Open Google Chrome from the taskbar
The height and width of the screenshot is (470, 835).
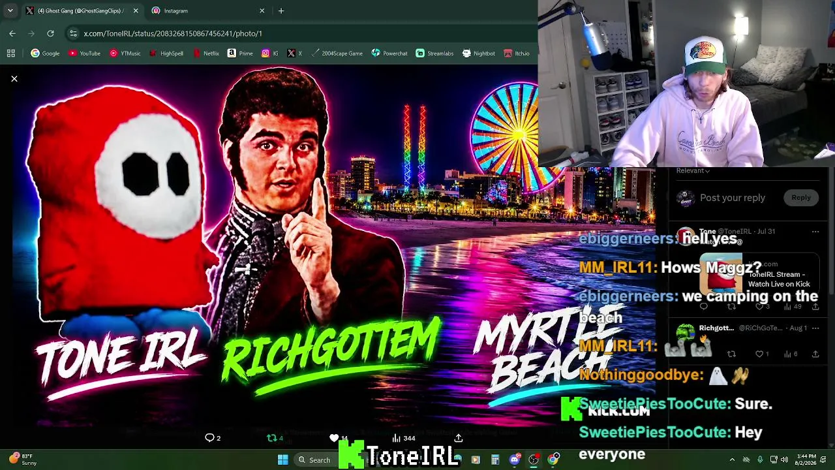(553, 460)
